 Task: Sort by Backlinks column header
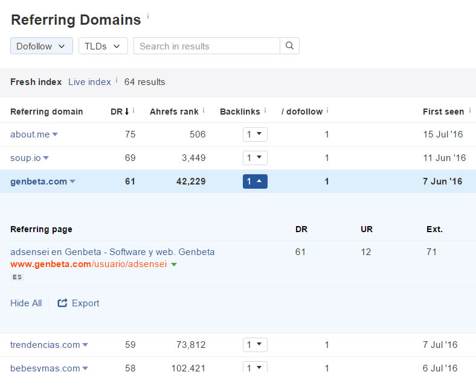[240, 112]
